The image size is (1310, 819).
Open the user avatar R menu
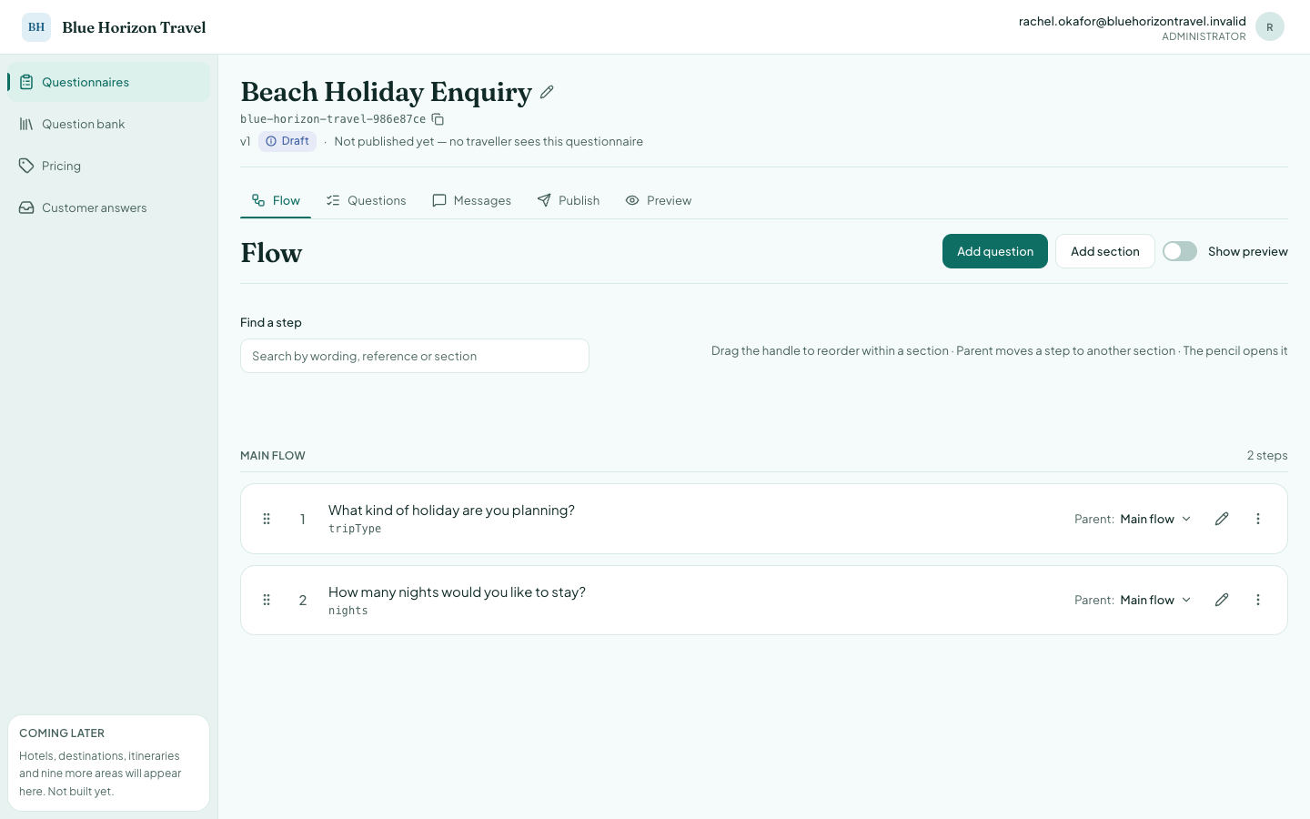[x=1270, y=27]
